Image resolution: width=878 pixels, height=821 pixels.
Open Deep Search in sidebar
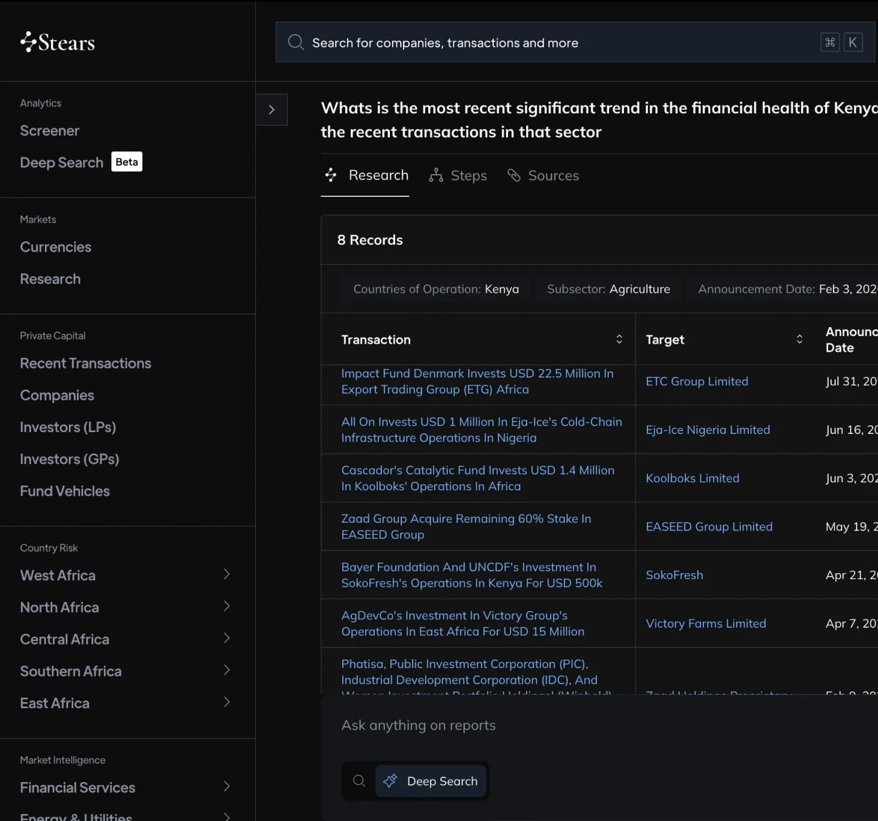point(61,163)
